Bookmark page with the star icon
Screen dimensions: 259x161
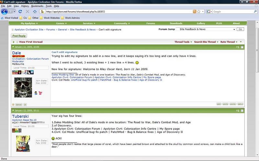(x=198, y=12)
